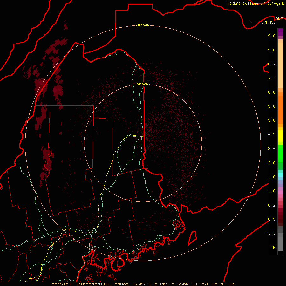This screenshot has height=286, width=286.
Task: Click the 7.4 scale value
Action: pyautogui.click(x=272, y=78)
